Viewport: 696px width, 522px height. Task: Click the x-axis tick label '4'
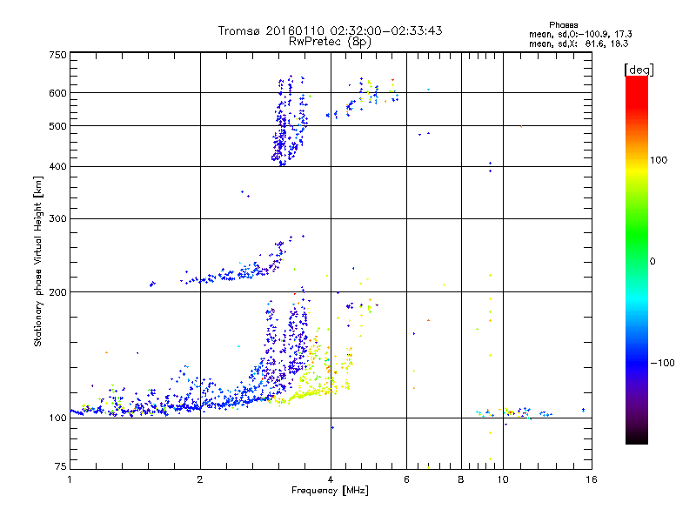point(331,479)
